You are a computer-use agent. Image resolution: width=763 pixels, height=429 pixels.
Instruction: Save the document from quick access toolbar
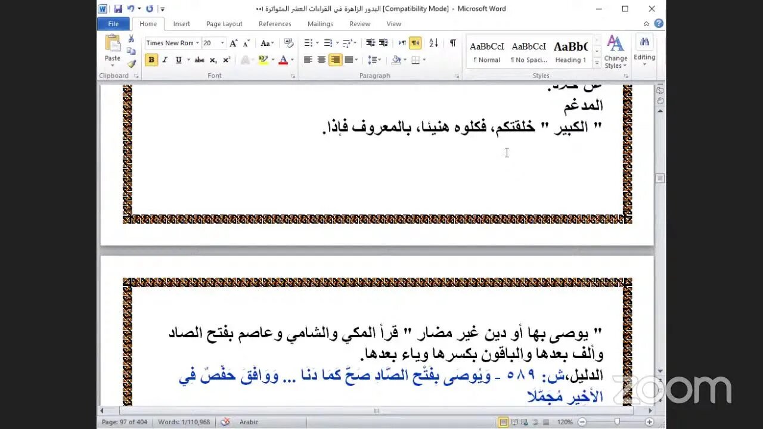pos(118,9)
